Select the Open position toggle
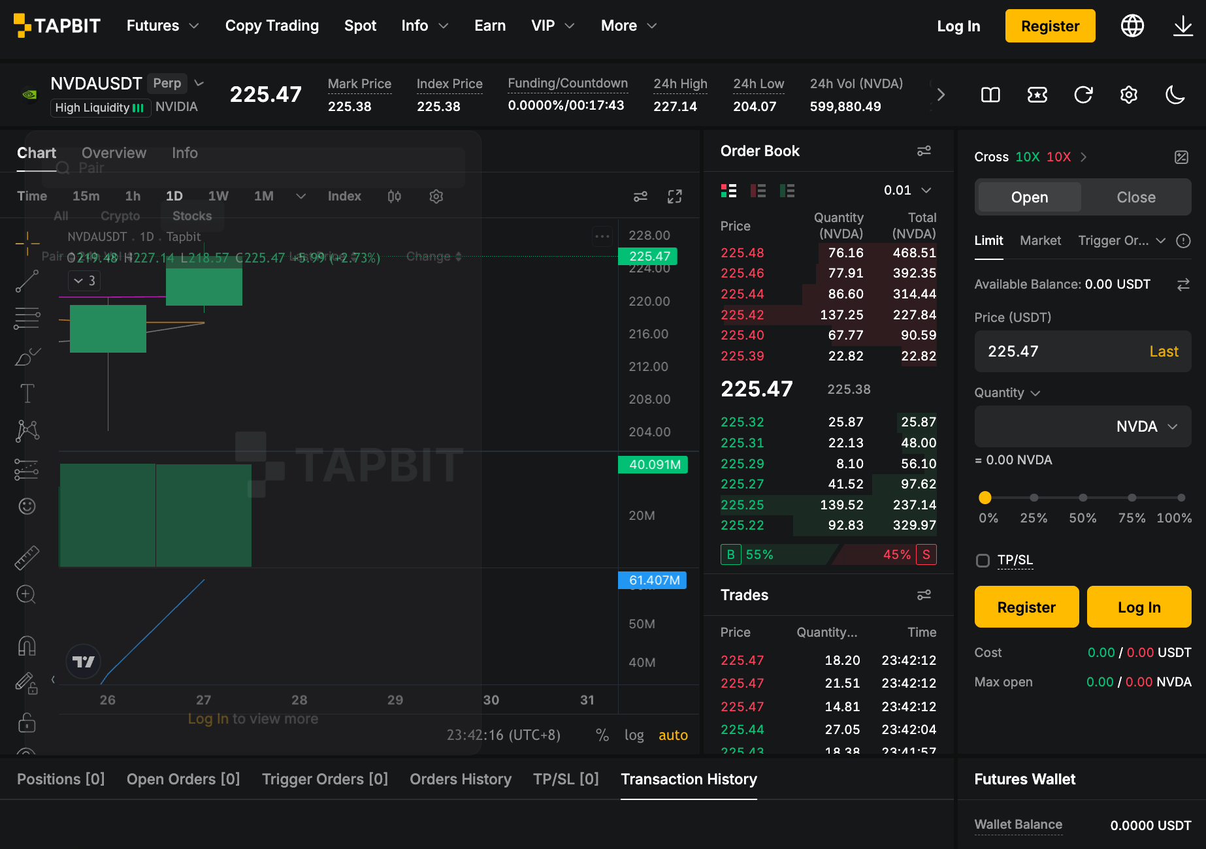Image resolution: width=1206 pixels, height=849 pixels. [1030, 197]
